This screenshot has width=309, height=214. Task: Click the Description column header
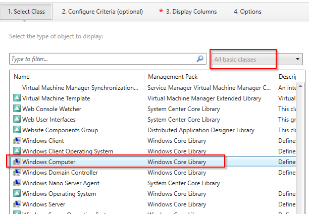point(287,77)
